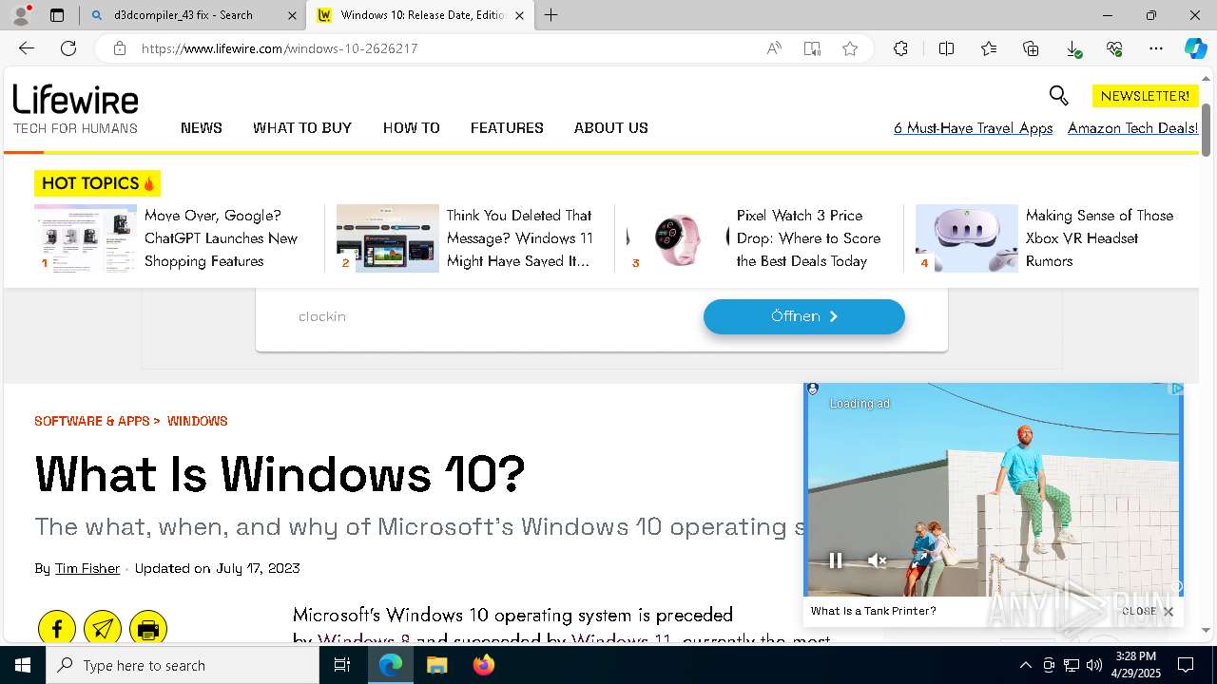Open ChatGPT shopping article thumbnail
The image size is (1217, 684).
point(86,238)
